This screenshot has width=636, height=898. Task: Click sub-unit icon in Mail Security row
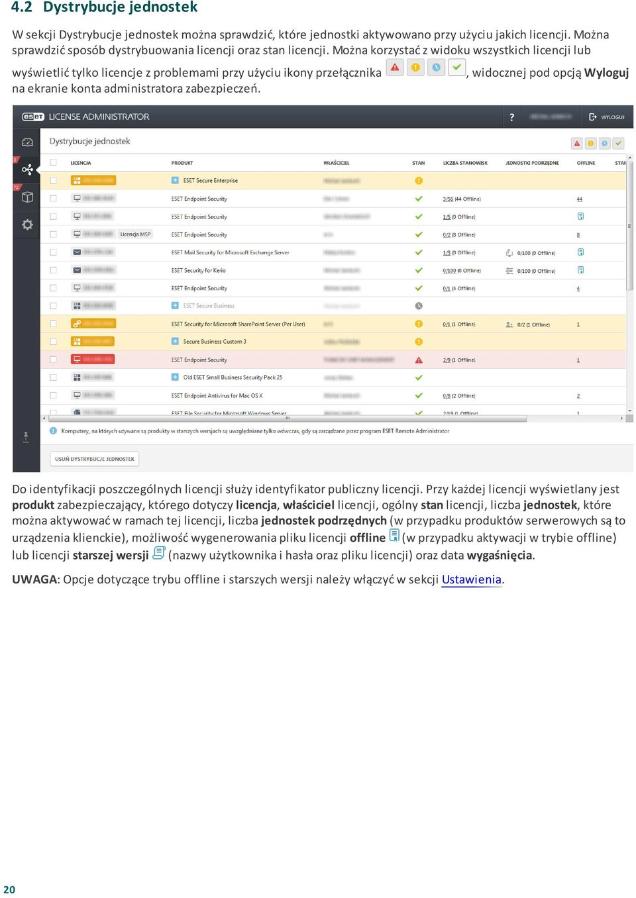point(509,252)
